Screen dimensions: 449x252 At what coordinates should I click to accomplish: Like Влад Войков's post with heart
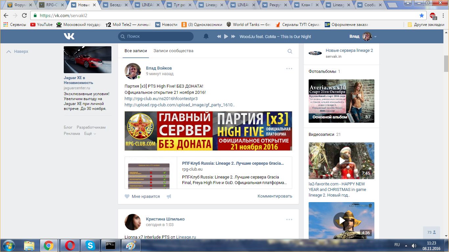pos(127,197)
